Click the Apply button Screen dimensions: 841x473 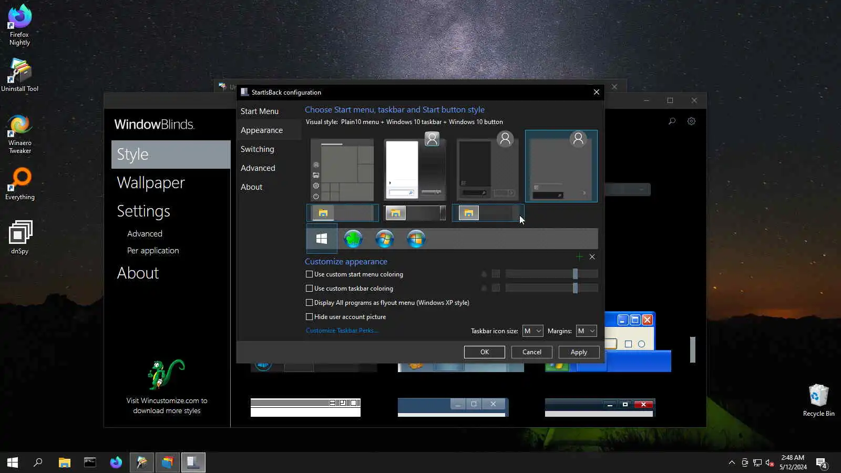click(579, 352)
